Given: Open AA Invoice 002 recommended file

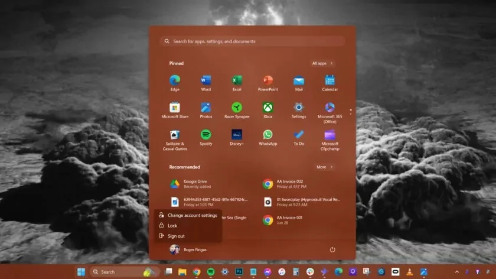Looking at the screenshot, I should pyautogui.click(x=302, y=184).
